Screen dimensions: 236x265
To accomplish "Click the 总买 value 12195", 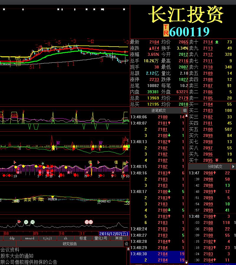I will click(x=153, y=104).
